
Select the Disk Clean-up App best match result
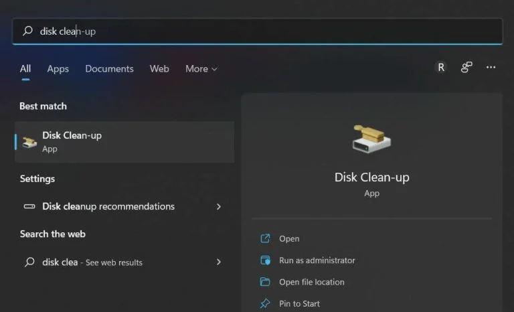coord(124,142)
